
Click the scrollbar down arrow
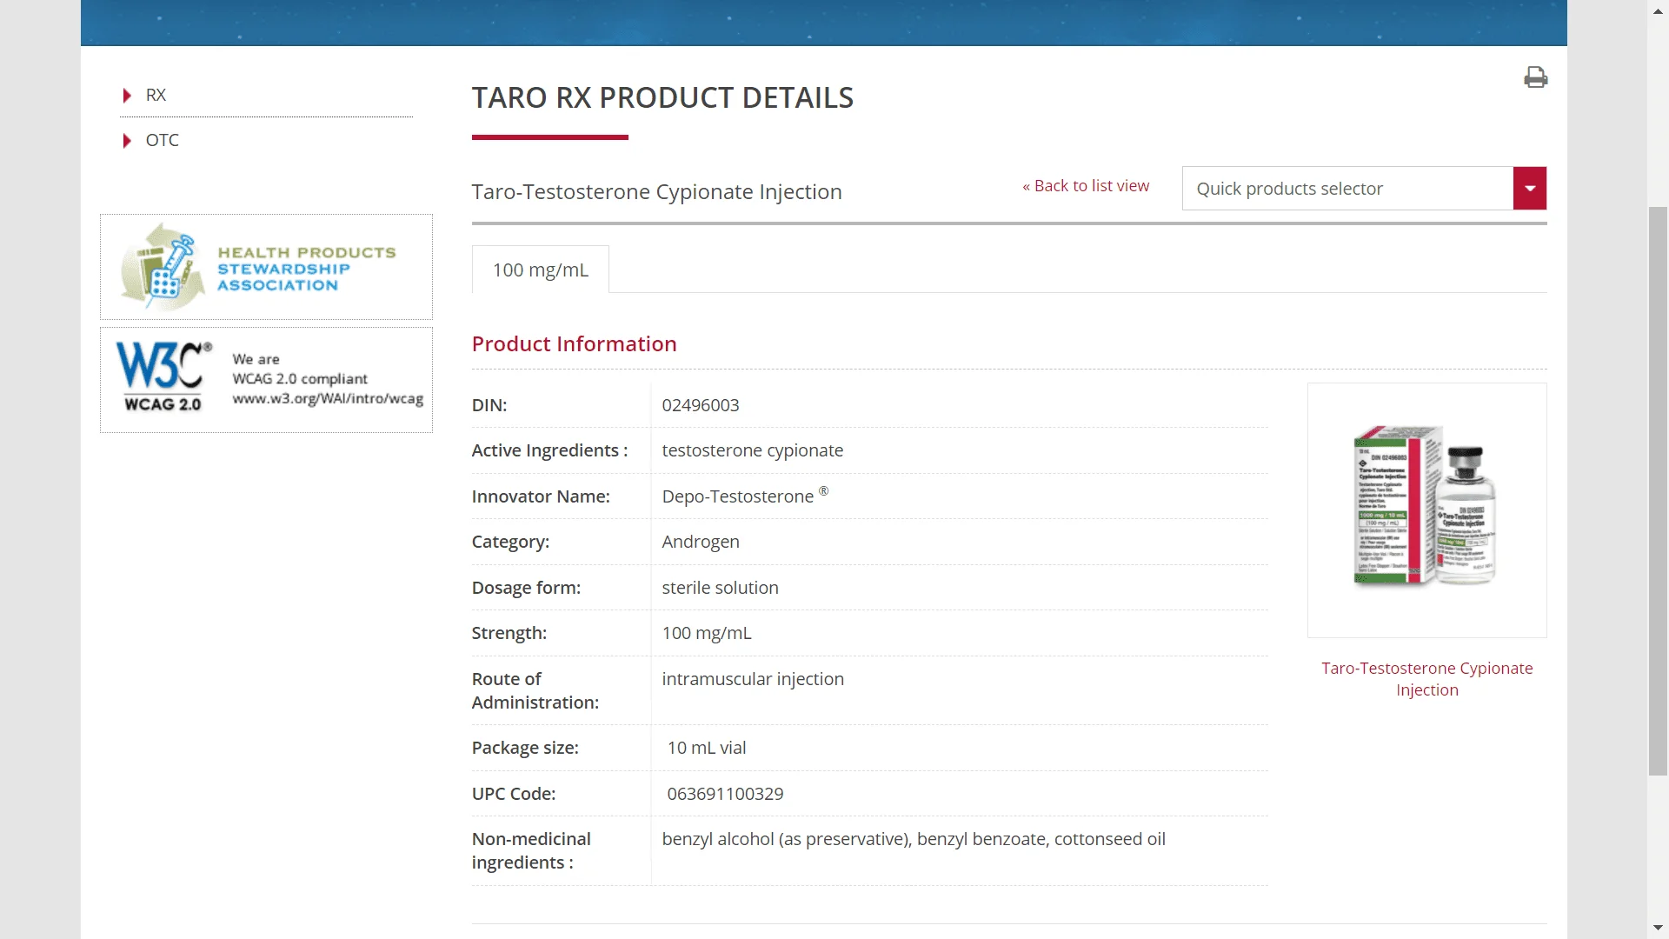(x=1659, y=929)
